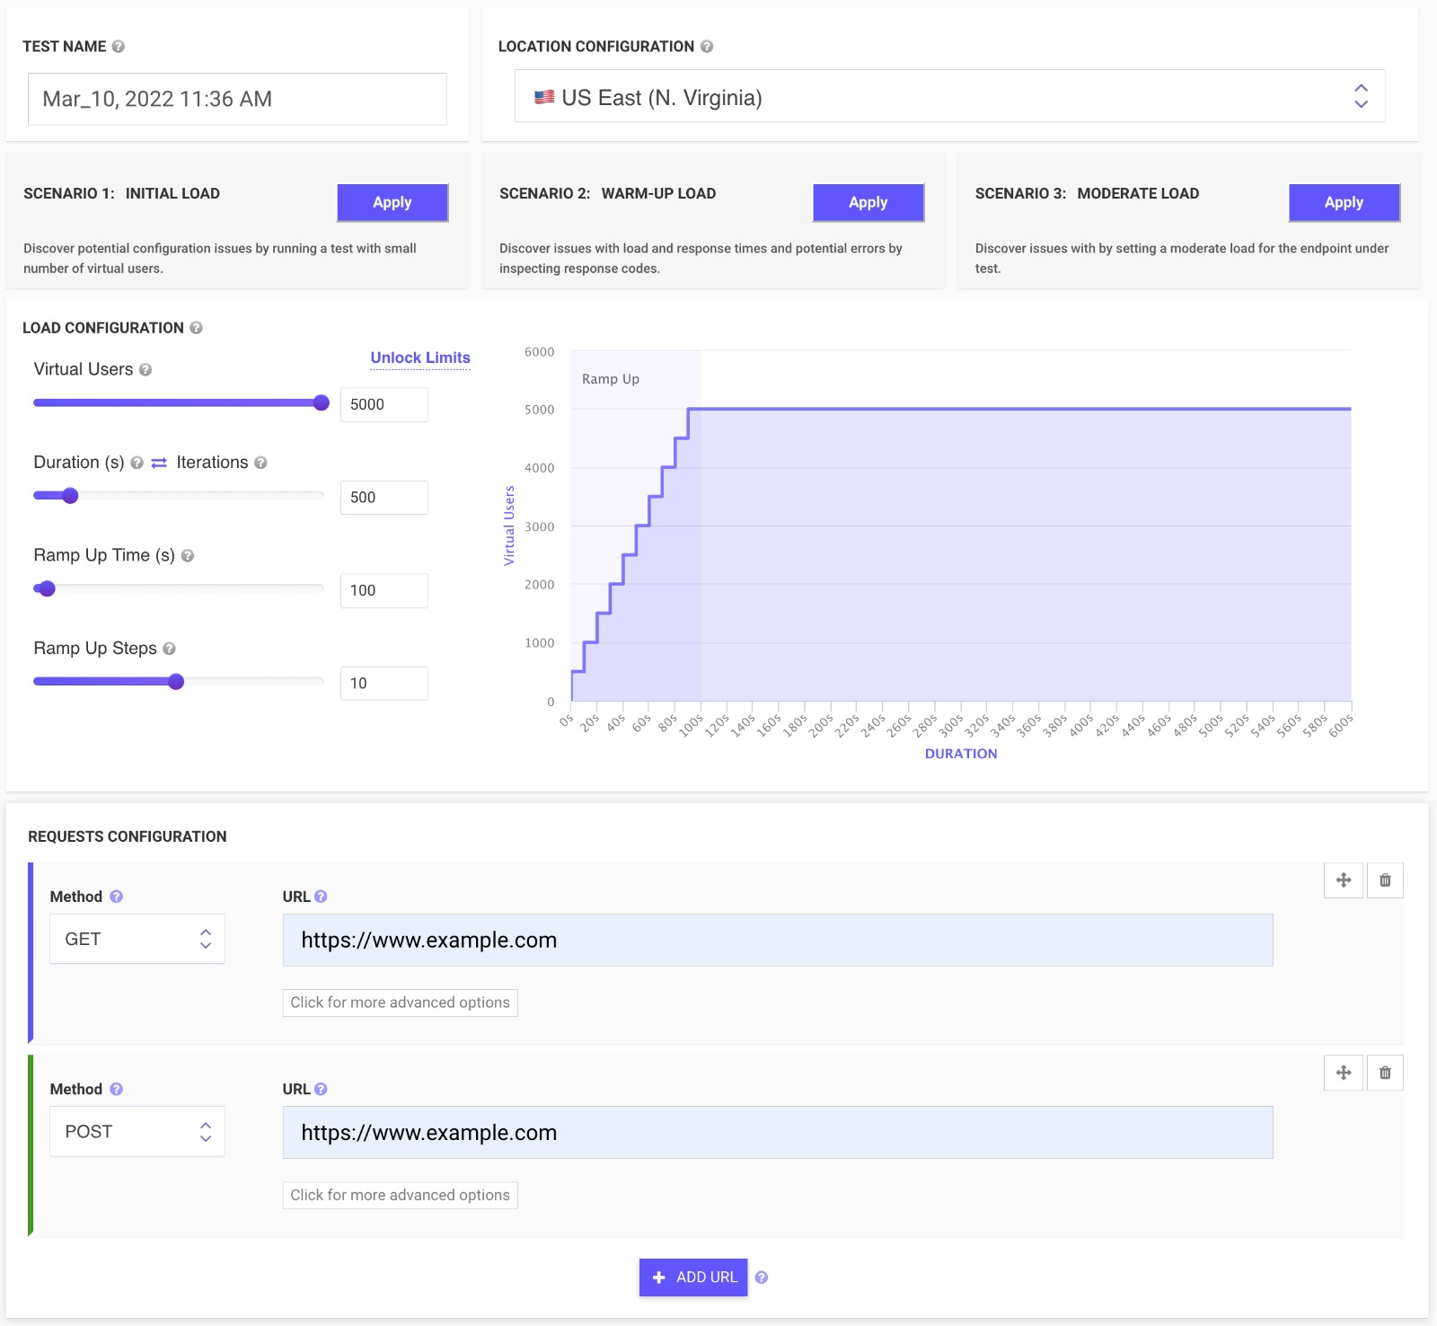Screen dimensions: 1437x1326
Task: Open the GET Method dropdown
Action: 137,939
